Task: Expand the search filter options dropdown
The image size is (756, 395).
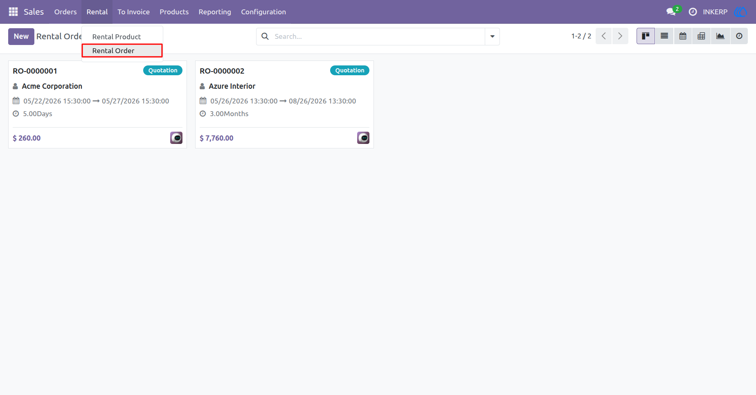Action: coord(493,36)
